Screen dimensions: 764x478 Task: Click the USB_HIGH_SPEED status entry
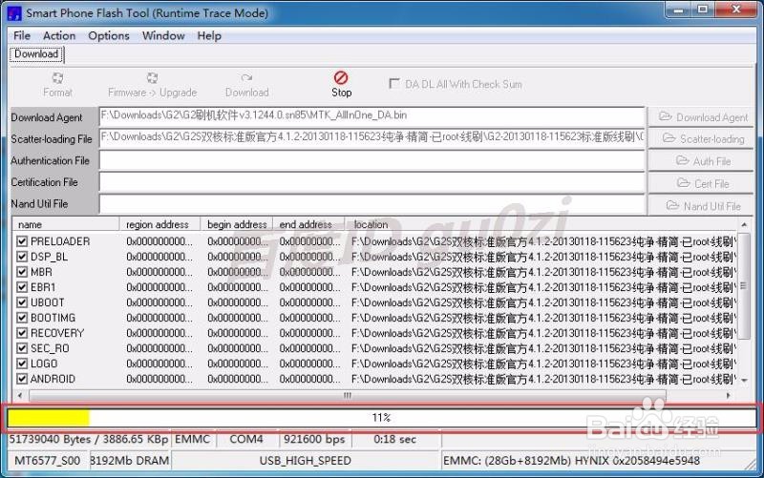coord(305,461)
